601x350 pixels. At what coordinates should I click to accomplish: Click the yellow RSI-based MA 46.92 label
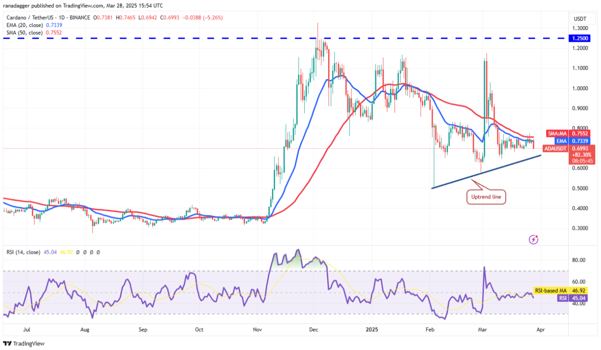pos(564,290)
